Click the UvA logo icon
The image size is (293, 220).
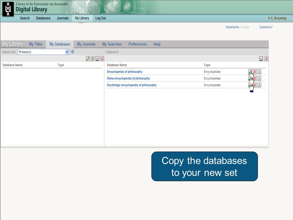(8, 9)
